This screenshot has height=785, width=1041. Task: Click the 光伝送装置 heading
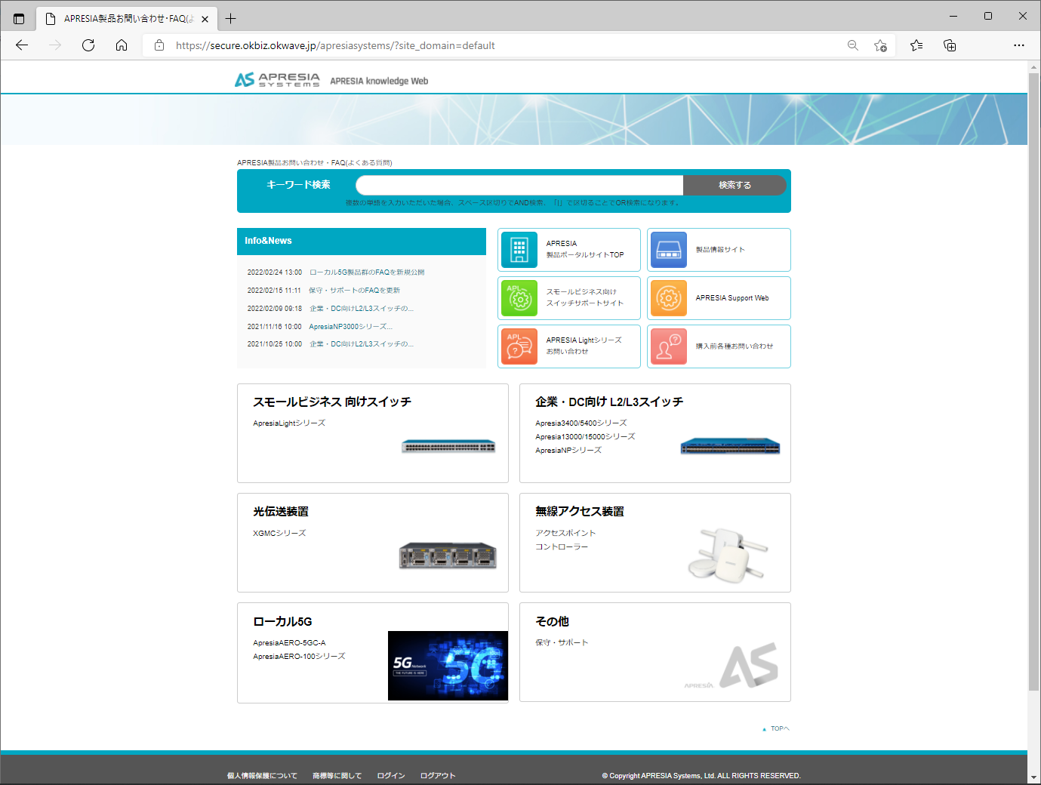coord(281,512)
